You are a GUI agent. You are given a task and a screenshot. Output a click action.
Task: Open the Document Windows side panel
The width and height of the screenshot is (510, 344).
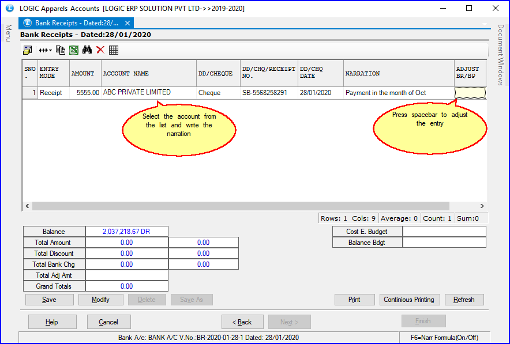pyautogui.click(x=501, y=55)
